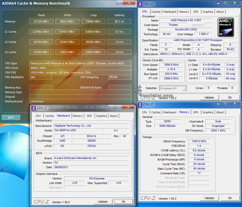Click the Command Rate value 1T

click(x=199, y=173)
